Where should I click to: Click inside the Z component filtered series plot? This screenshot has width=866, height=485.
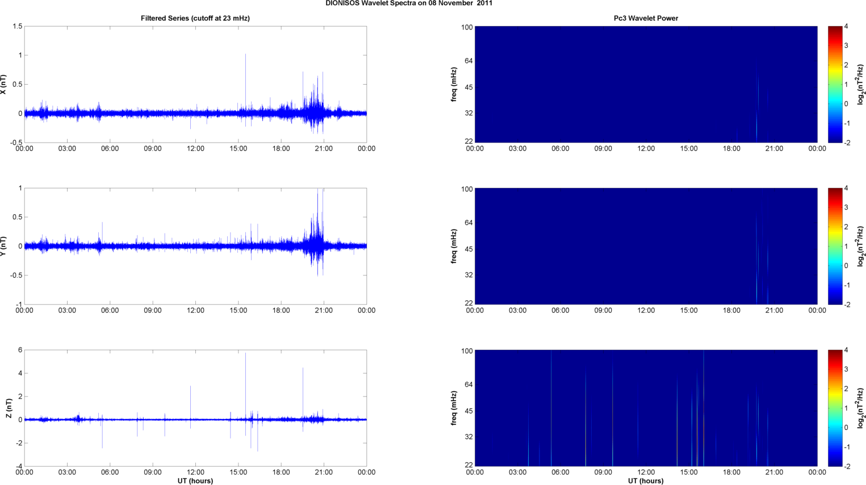pos(195,408)
